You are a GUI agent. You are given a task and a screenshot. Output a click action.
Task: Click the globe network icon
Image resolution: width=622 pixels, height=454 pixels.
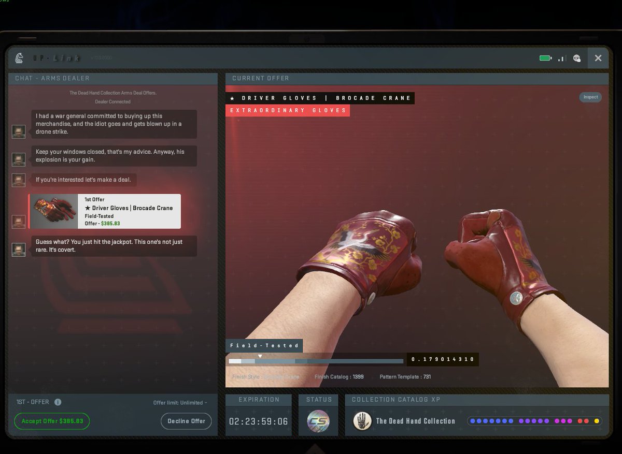pyautogui.click(x=576, y=58)
